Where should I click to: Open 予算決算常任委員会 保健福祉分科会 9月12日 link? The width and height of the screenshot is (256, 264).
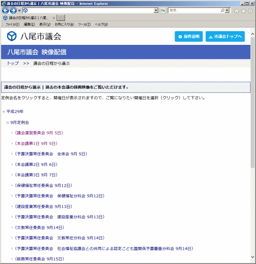(x=60, y=196)
